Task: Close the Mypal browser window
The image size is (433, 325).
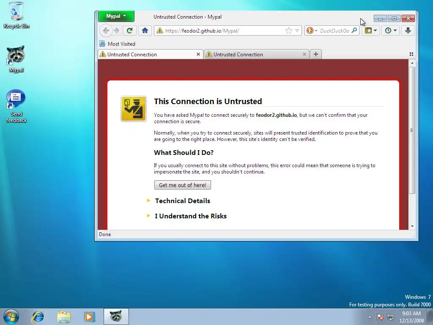Action: point(408,19)
